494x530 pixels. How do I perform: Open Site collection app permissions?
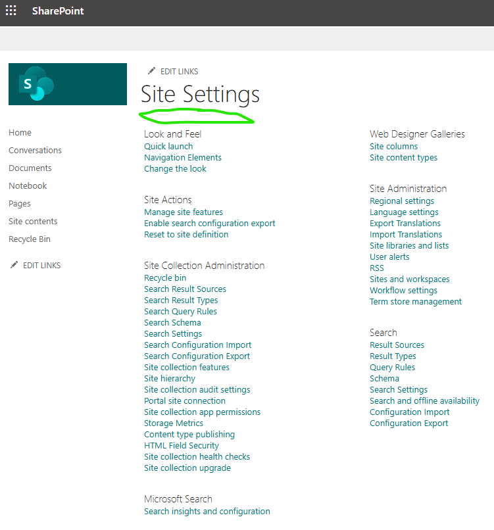click(203, 412)
